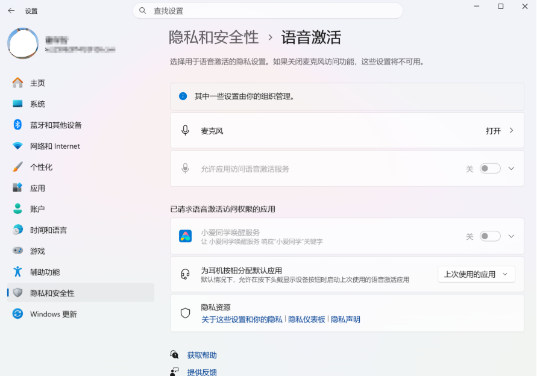Click the 提供反馈 link
Image resolution: width=537 pixels, height=376 pixels.
[202, 372]
